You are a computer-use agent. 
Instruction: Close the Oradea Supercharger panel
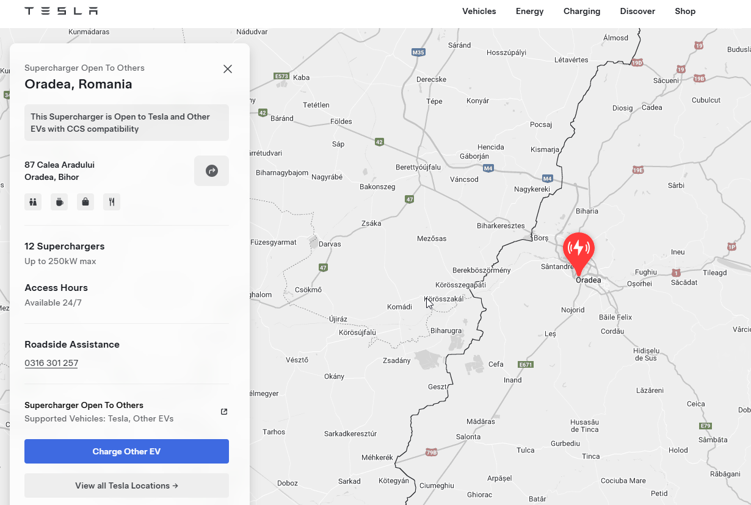tap(228, 69)
